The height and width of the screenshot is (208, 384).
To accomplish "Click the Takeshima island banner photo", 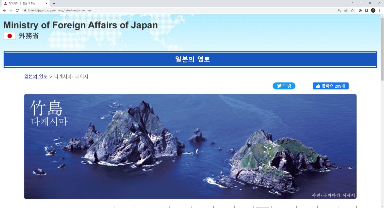I will [x=190, y=146].
